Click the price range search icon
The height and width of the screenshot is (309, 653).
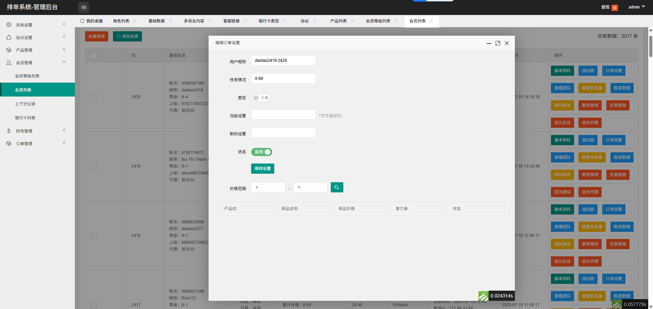[x=337, y=187]
